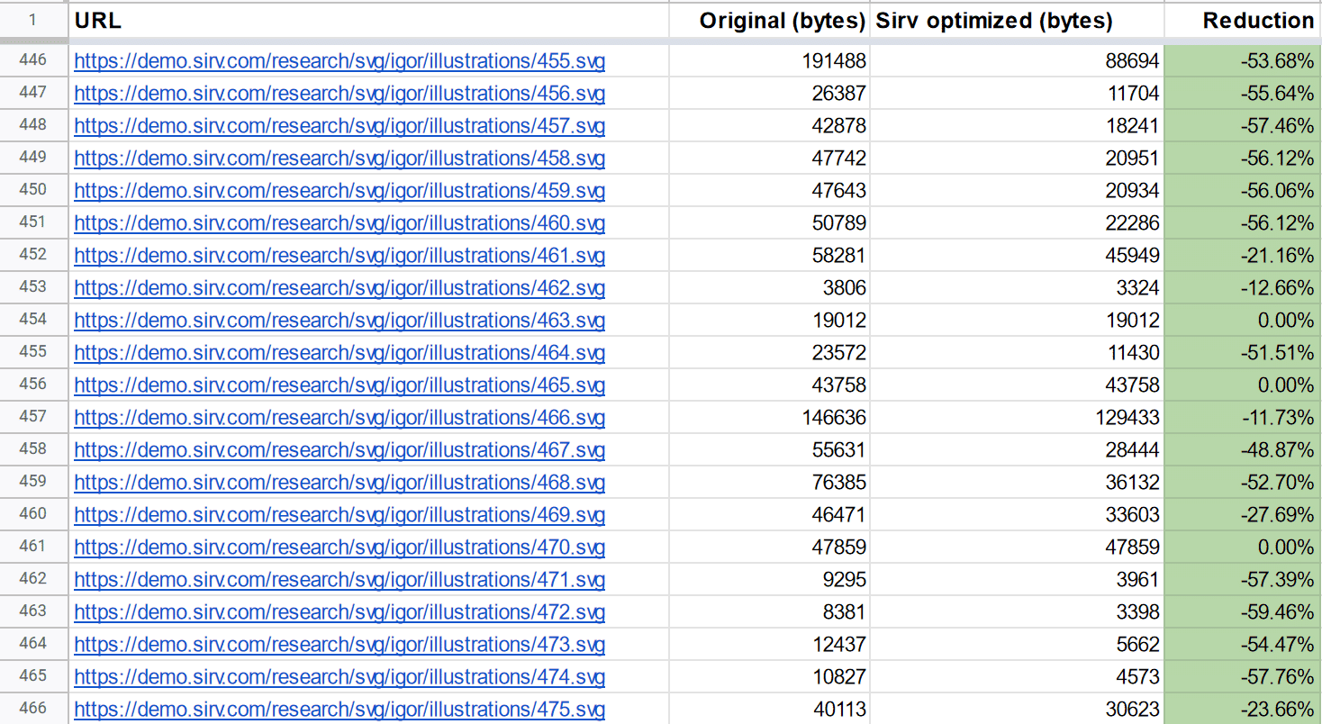Image resolution: width=1322 pixels, height=724 pixels.
Task: Select optimized size cell 20934
Action: tap(1017, 191)
